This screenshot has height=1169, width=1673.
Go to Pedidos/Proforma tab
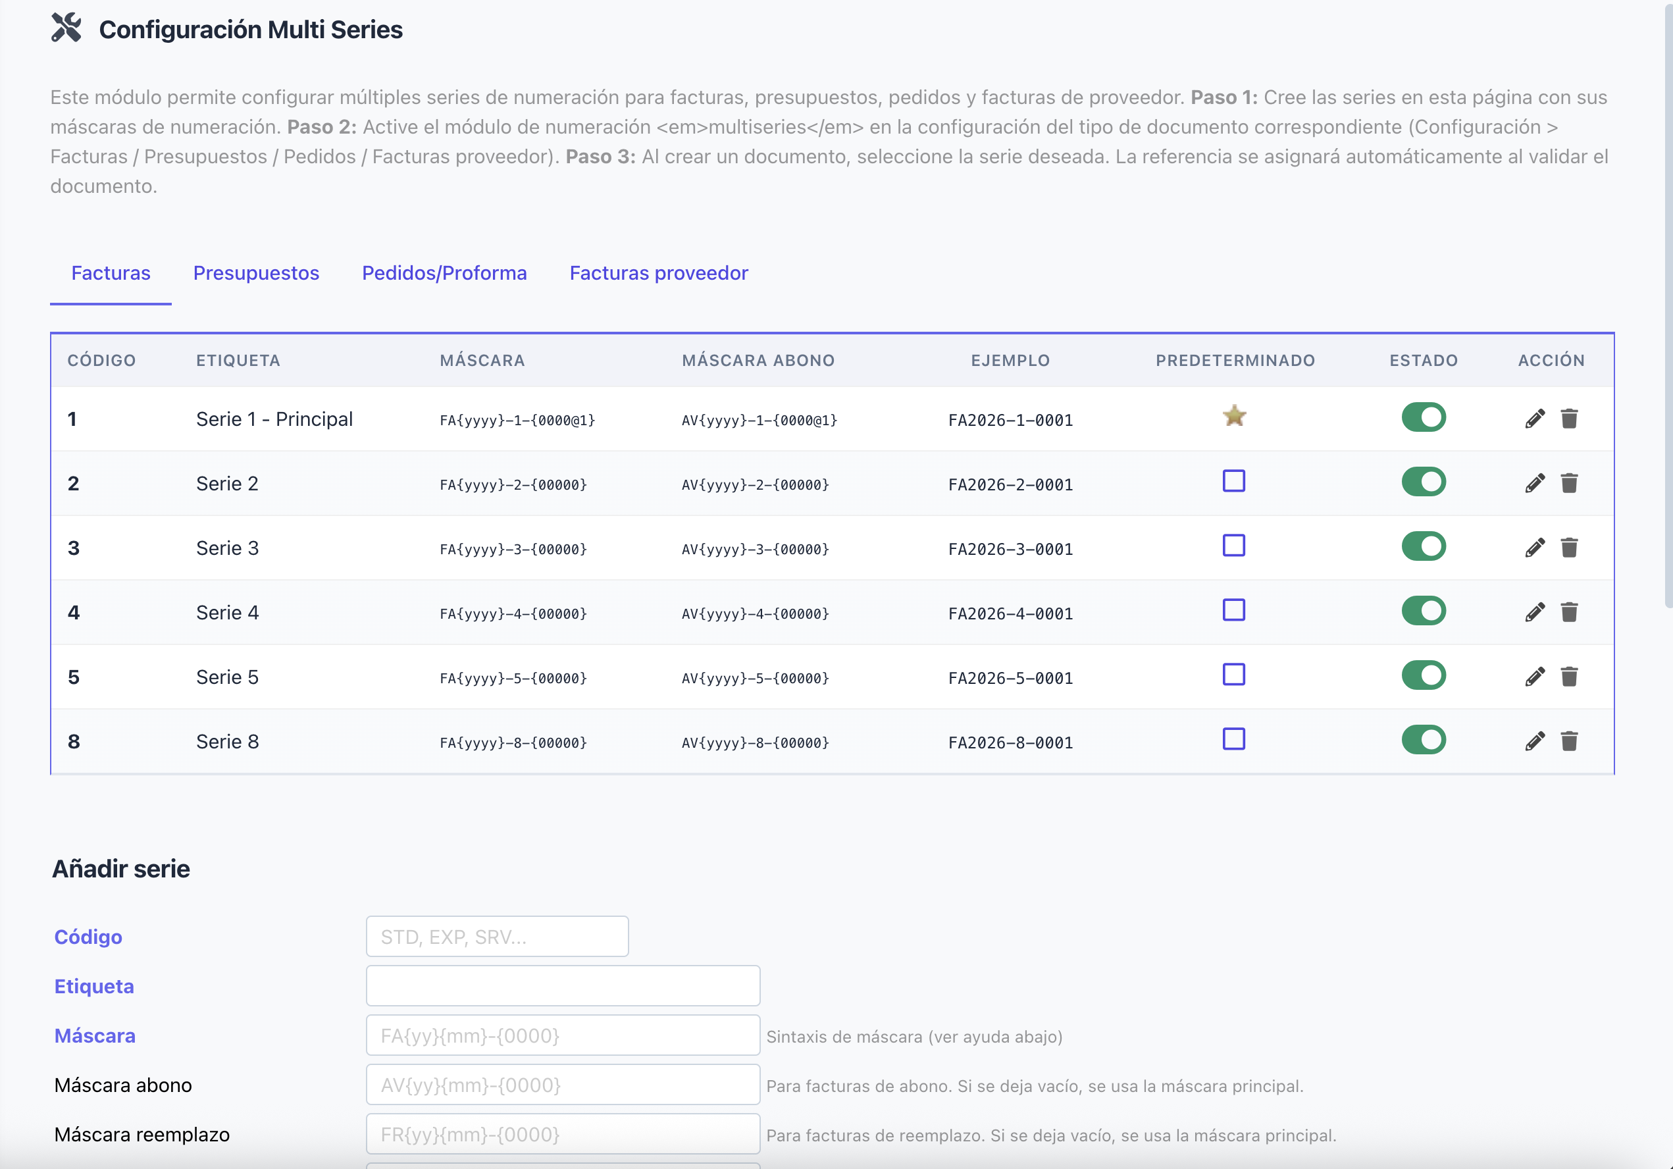(444, 273)
